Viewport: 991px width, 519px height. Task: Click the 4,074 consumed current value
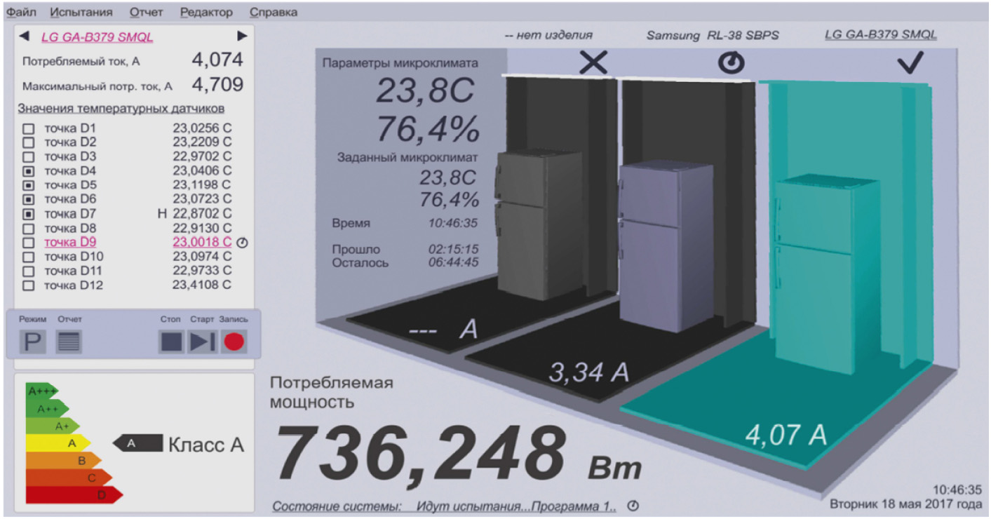(x=217, y=60)
